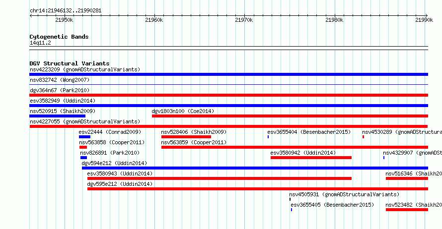Open the dgv1803n100 (Coe2014) label
442x229 pixels.
coord(183,111)
